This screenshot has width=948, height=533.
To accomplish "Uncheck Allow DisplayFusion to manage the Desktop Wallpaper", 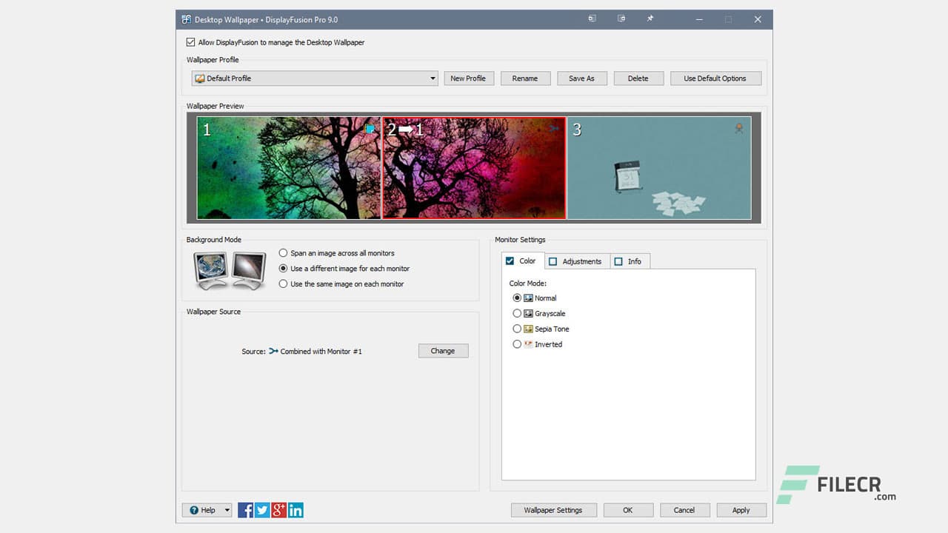I will click(x=191, y=42).
